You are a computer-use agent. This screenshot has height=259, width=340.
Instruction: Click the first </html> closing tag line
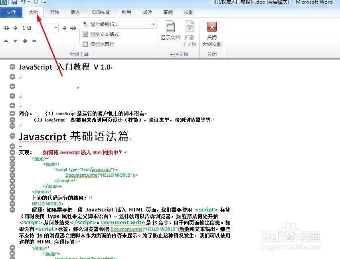pos(40,192)
